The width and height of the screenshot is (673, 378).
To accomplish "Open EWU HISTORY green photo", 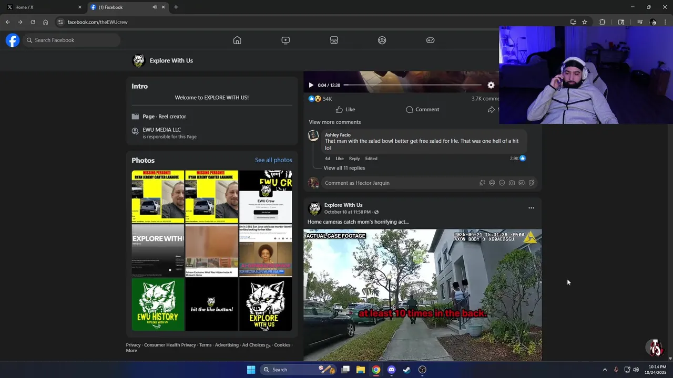I will tap(158, 304).
